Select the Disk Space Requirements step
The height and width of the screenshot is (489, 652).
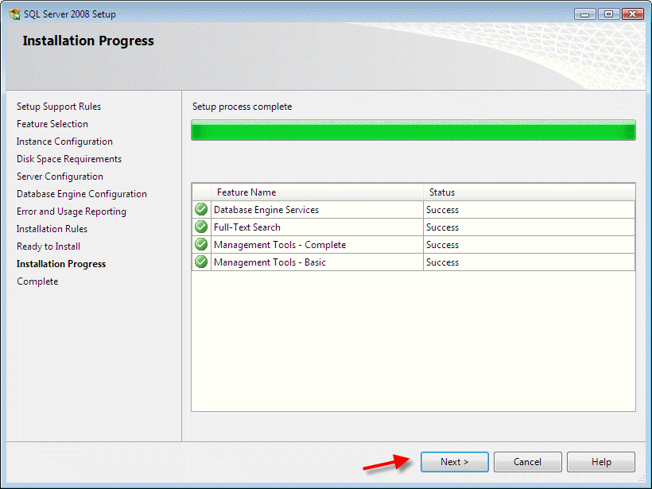pos(69,159)
